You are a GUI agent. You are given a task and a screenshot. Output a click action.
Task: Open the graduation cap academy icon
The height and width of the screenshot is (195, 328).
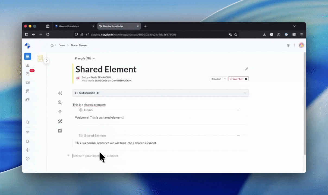[x=27, y=100]
